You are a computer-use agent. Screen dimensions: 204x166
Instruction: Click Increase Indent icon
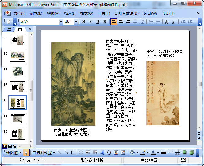click(x=190, y=22)
